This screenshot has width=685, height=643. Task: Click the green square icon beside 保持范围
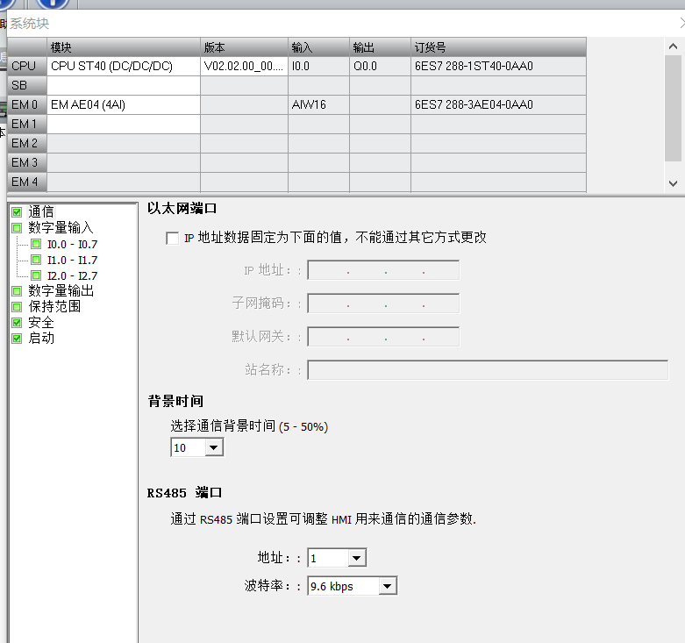coord(17,306)
